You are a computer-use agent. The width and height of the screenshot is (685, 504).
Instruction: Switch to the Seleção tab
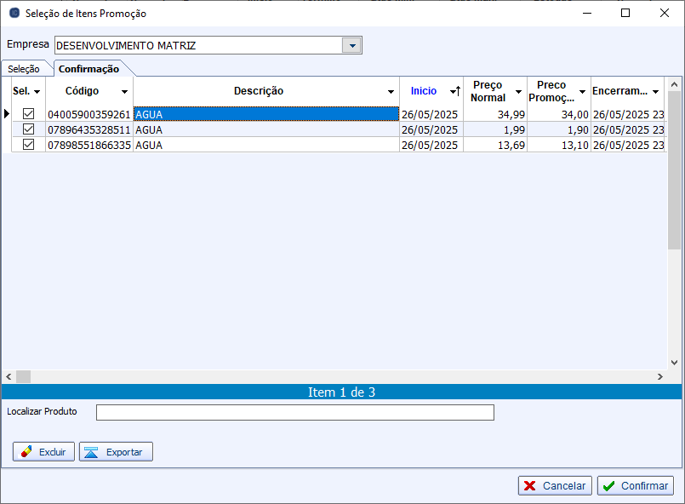pos(24,69)
